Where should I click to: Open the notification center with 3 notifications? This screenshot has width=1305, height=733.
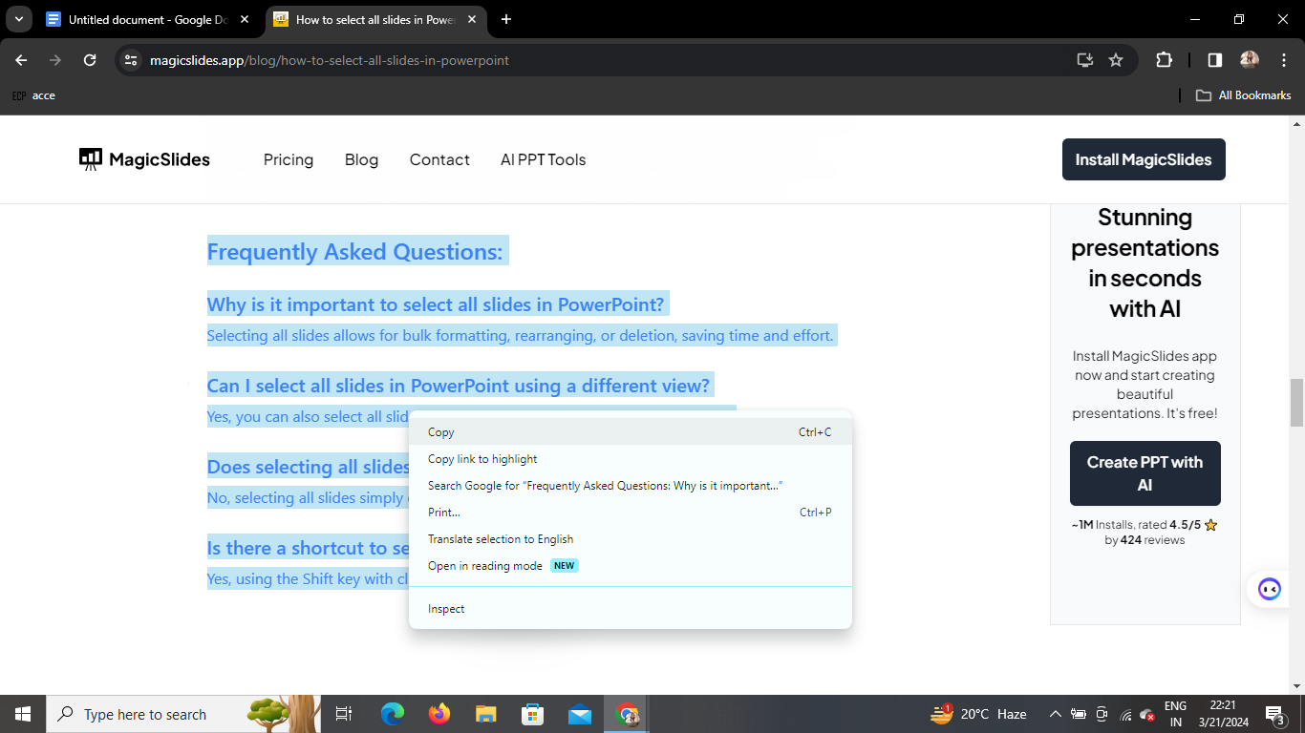coord(1274,714)
